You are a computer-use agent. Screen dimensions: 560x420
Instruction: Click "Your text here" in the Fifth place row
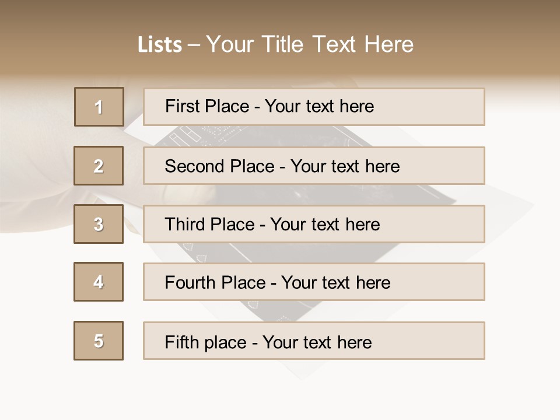point(317,342)
